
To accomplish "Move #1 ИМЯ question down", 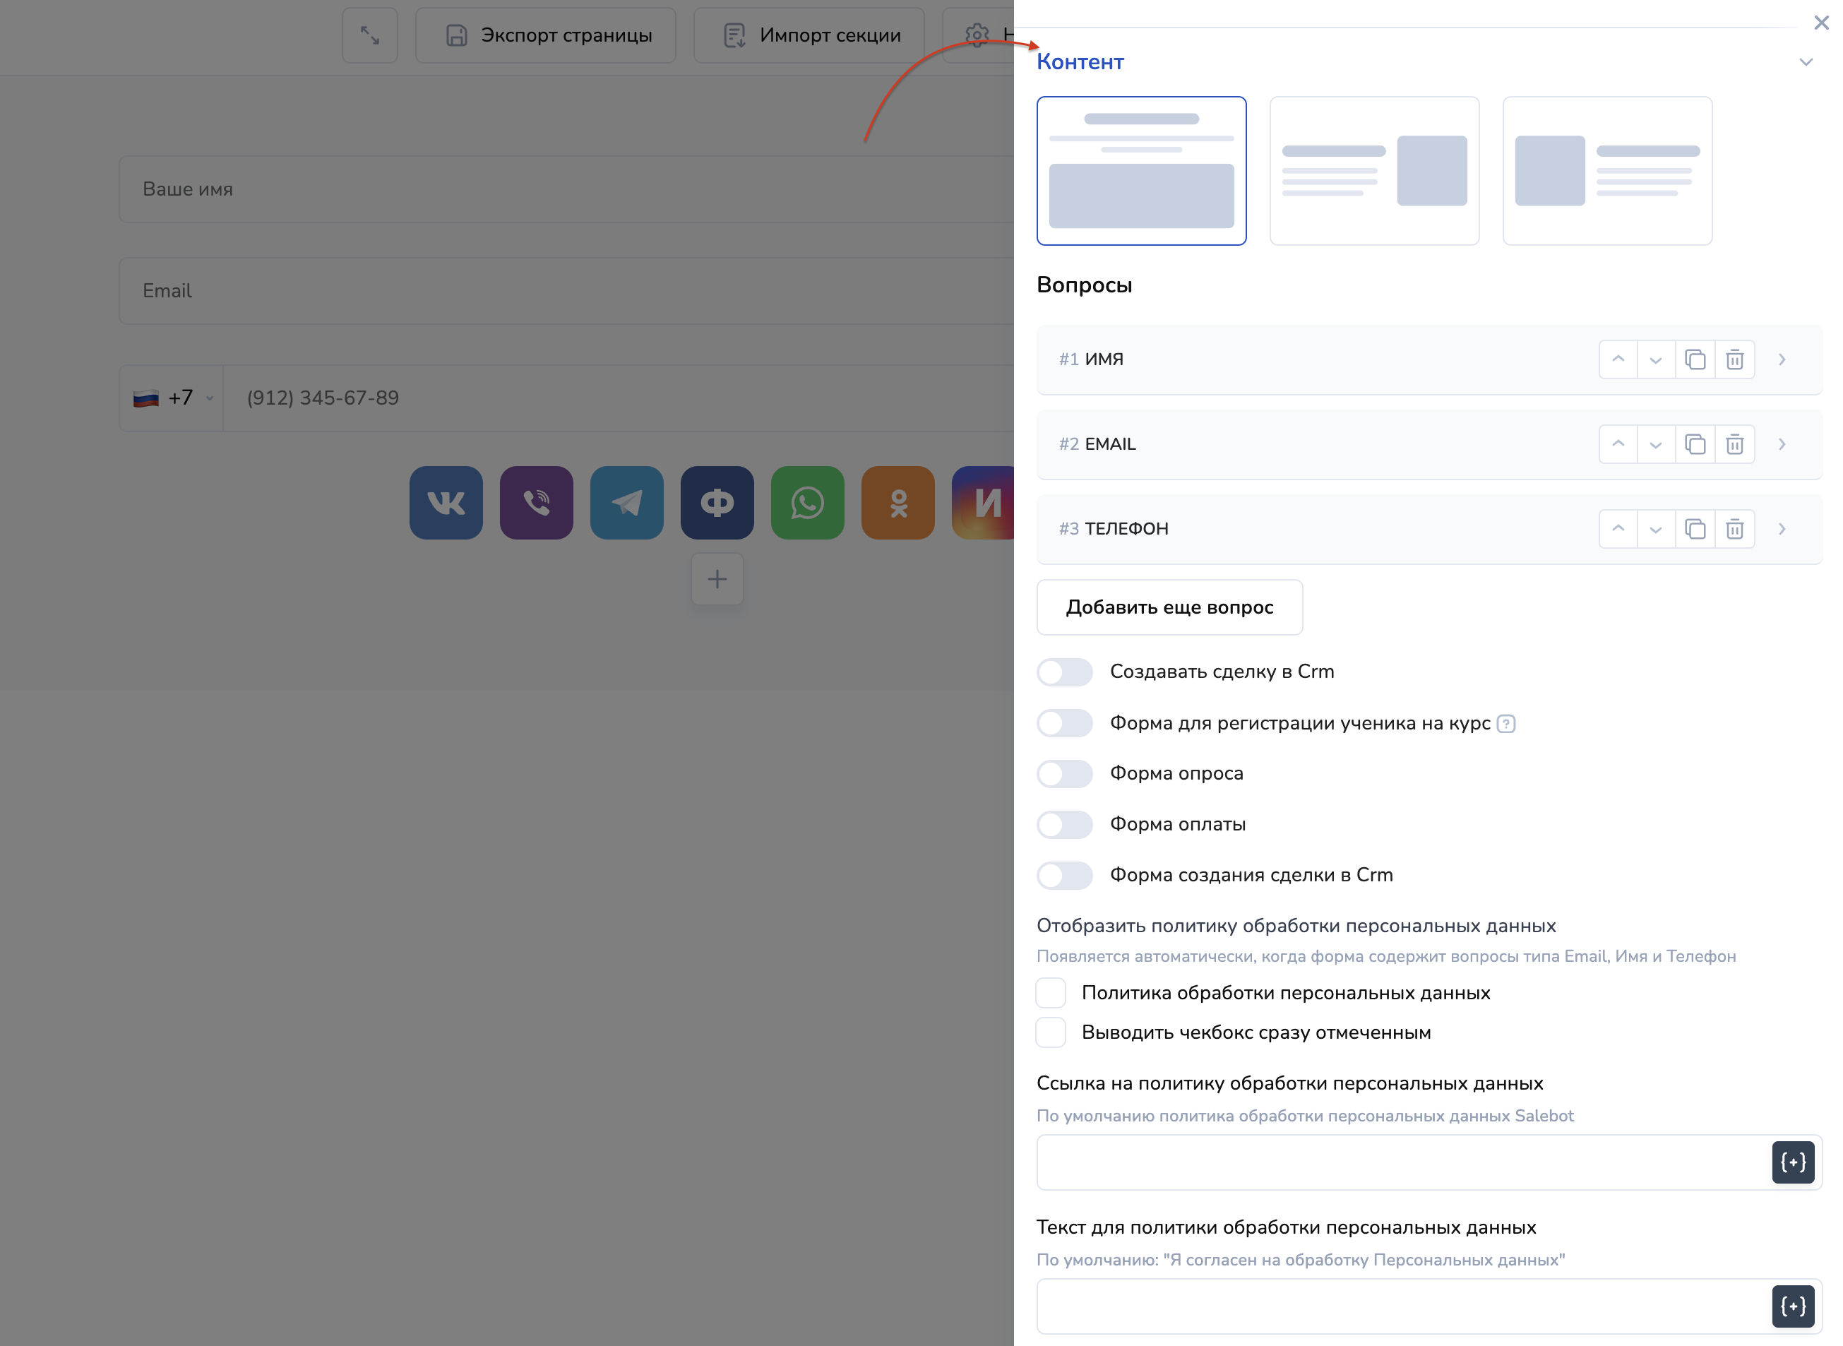I will [1654, 359].
